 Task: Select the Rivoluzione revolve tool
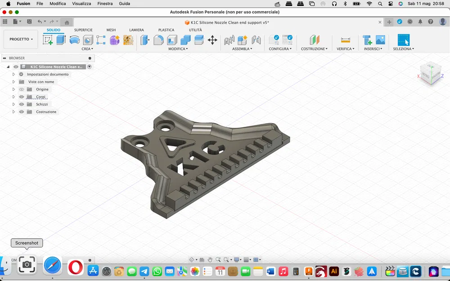74,40
